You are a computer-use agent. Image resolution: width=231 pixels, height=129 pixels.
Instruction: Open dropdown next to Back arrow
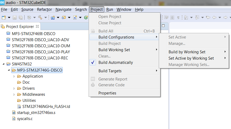point(220,18)
